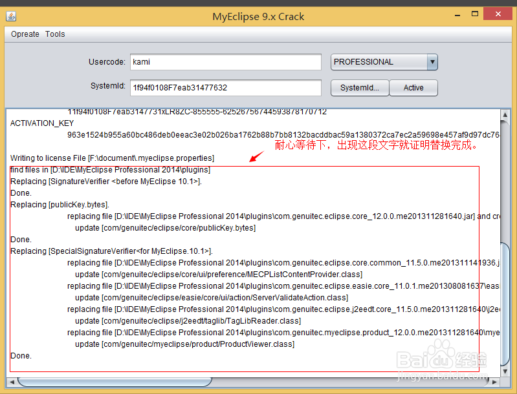Close the MyEclipse 9.x Crack window

click(498, 14)
